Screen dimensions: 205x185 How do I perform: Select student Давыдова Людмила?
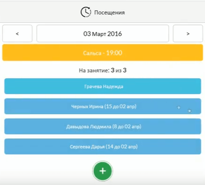coord(102,127)
